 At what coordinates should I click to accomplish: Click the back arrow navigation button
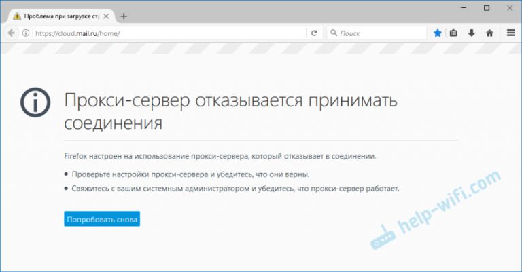tap(12, 33)
